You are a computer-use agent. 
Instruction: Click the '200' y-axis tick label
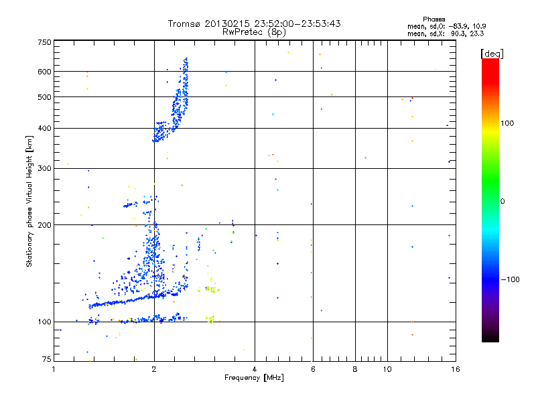click(x=44, y=225)
